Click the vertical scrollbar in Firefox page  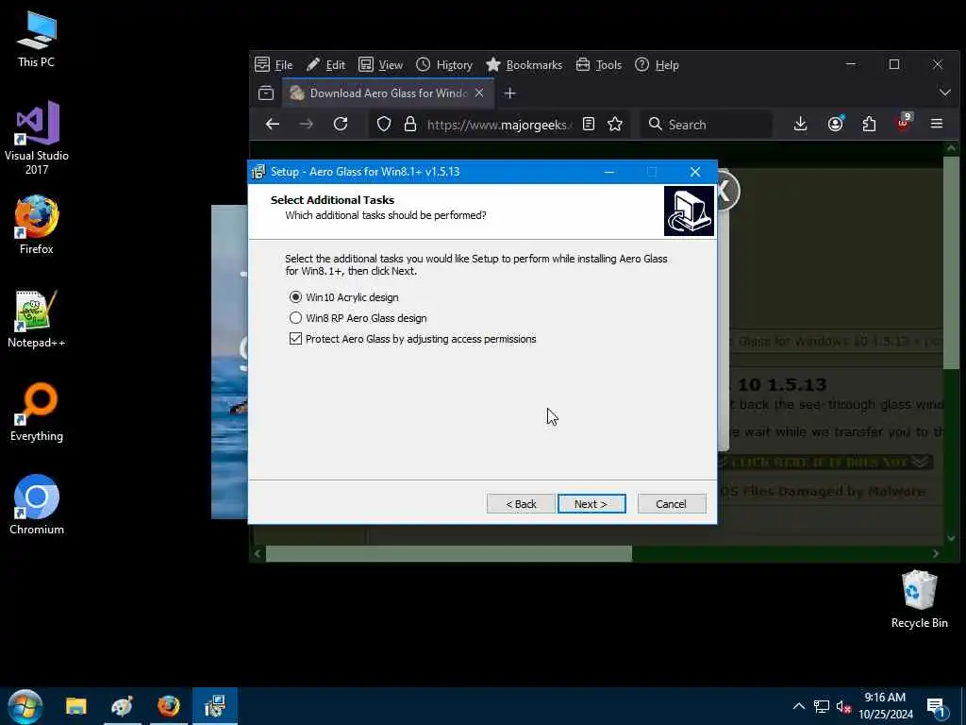951,262
